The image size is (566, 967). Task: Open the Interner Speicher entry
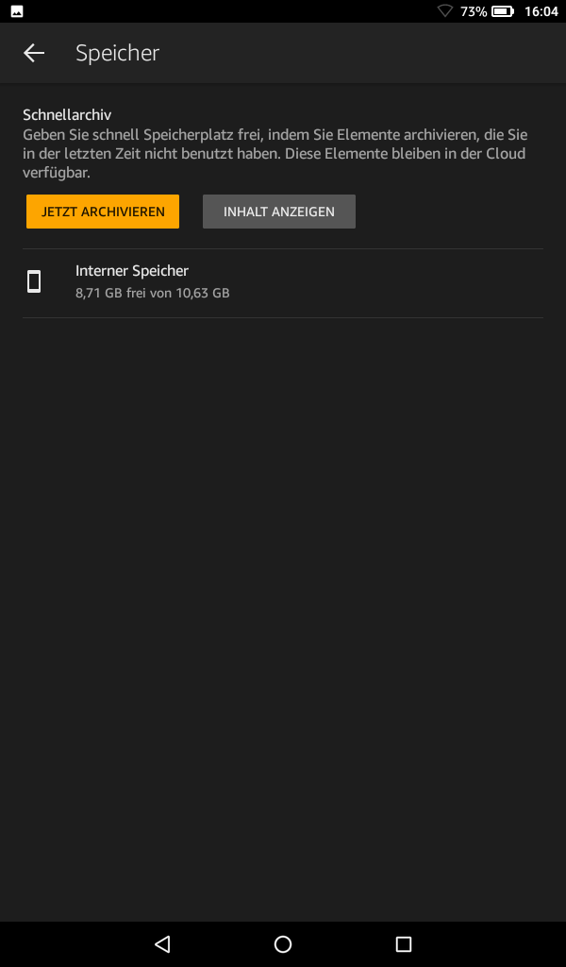(283, 283)
